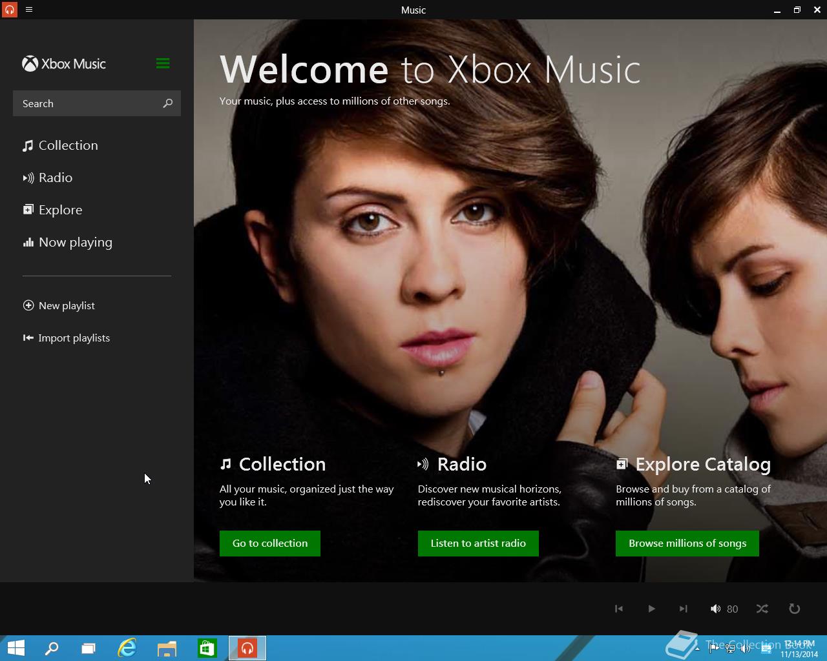Click system volume tray icon

point(746,649)
